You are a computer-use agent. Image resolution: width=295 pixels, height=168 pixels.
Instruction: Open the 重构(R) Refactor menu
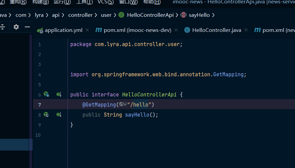[18, 2]
